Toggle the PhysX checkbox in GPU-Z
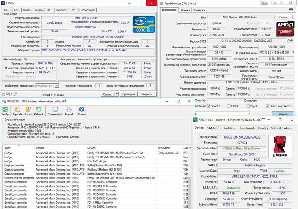This screenshot has width=298, height=209. [x=248, y=106]
